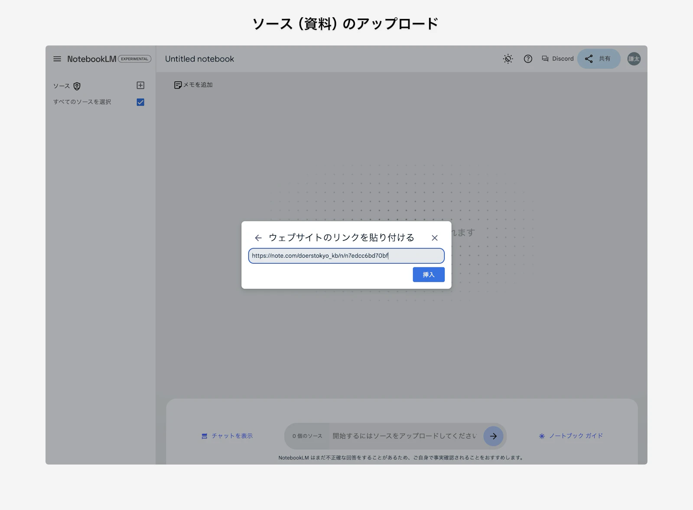The width and height of the screenshot is (693, 510).
Task: Click the "メモを追加" button
Action: [x=193, y=85]
